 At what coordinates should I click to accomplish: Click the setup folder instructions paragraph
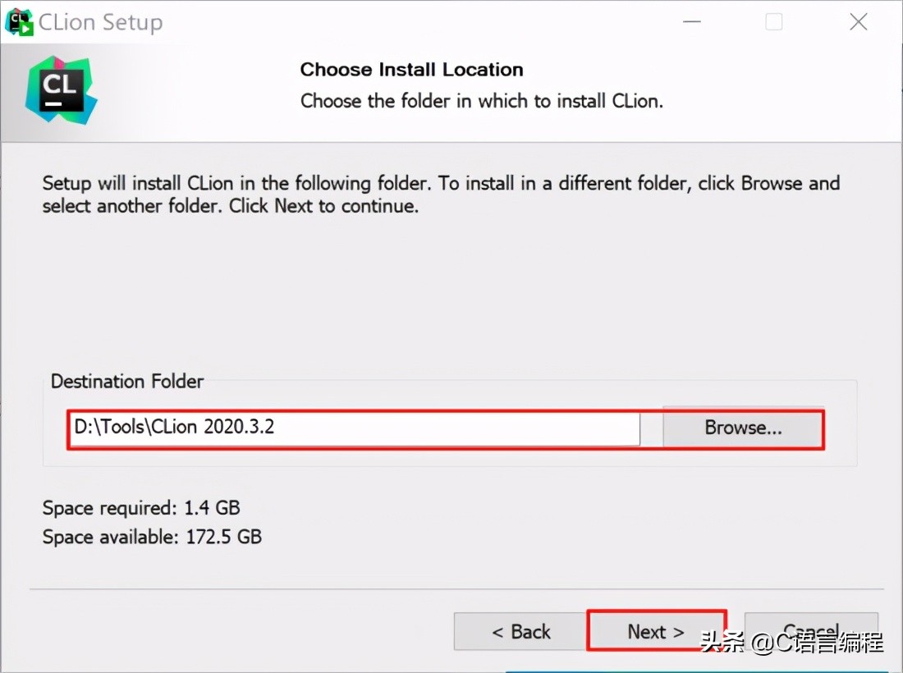tap(440, 195)
